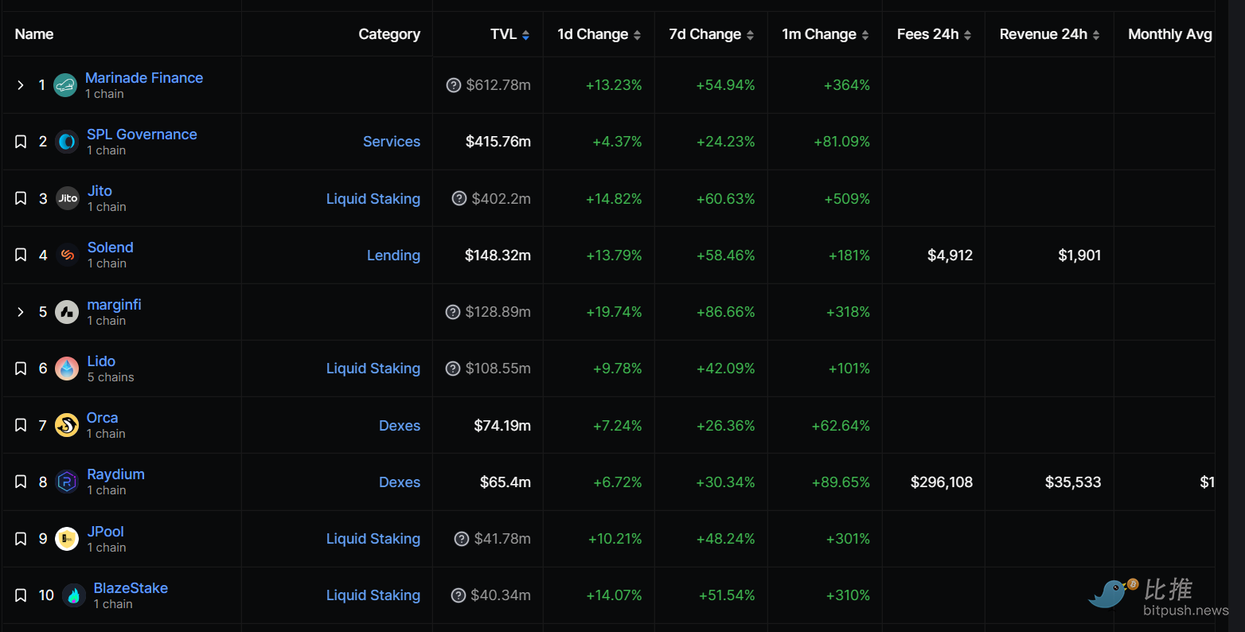Click the Solend logo icon
Viewport: 1245px width, 632px height.
(68, 255)
